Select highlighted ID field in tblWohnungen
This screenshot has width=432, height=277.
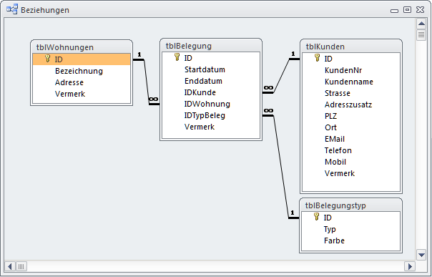pyautogui.click(x=82, y=59)
